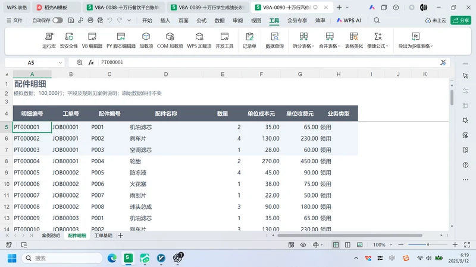Viewport: 476px width, 267px height.
Task: Open data query tool
Action: (274, 40)
